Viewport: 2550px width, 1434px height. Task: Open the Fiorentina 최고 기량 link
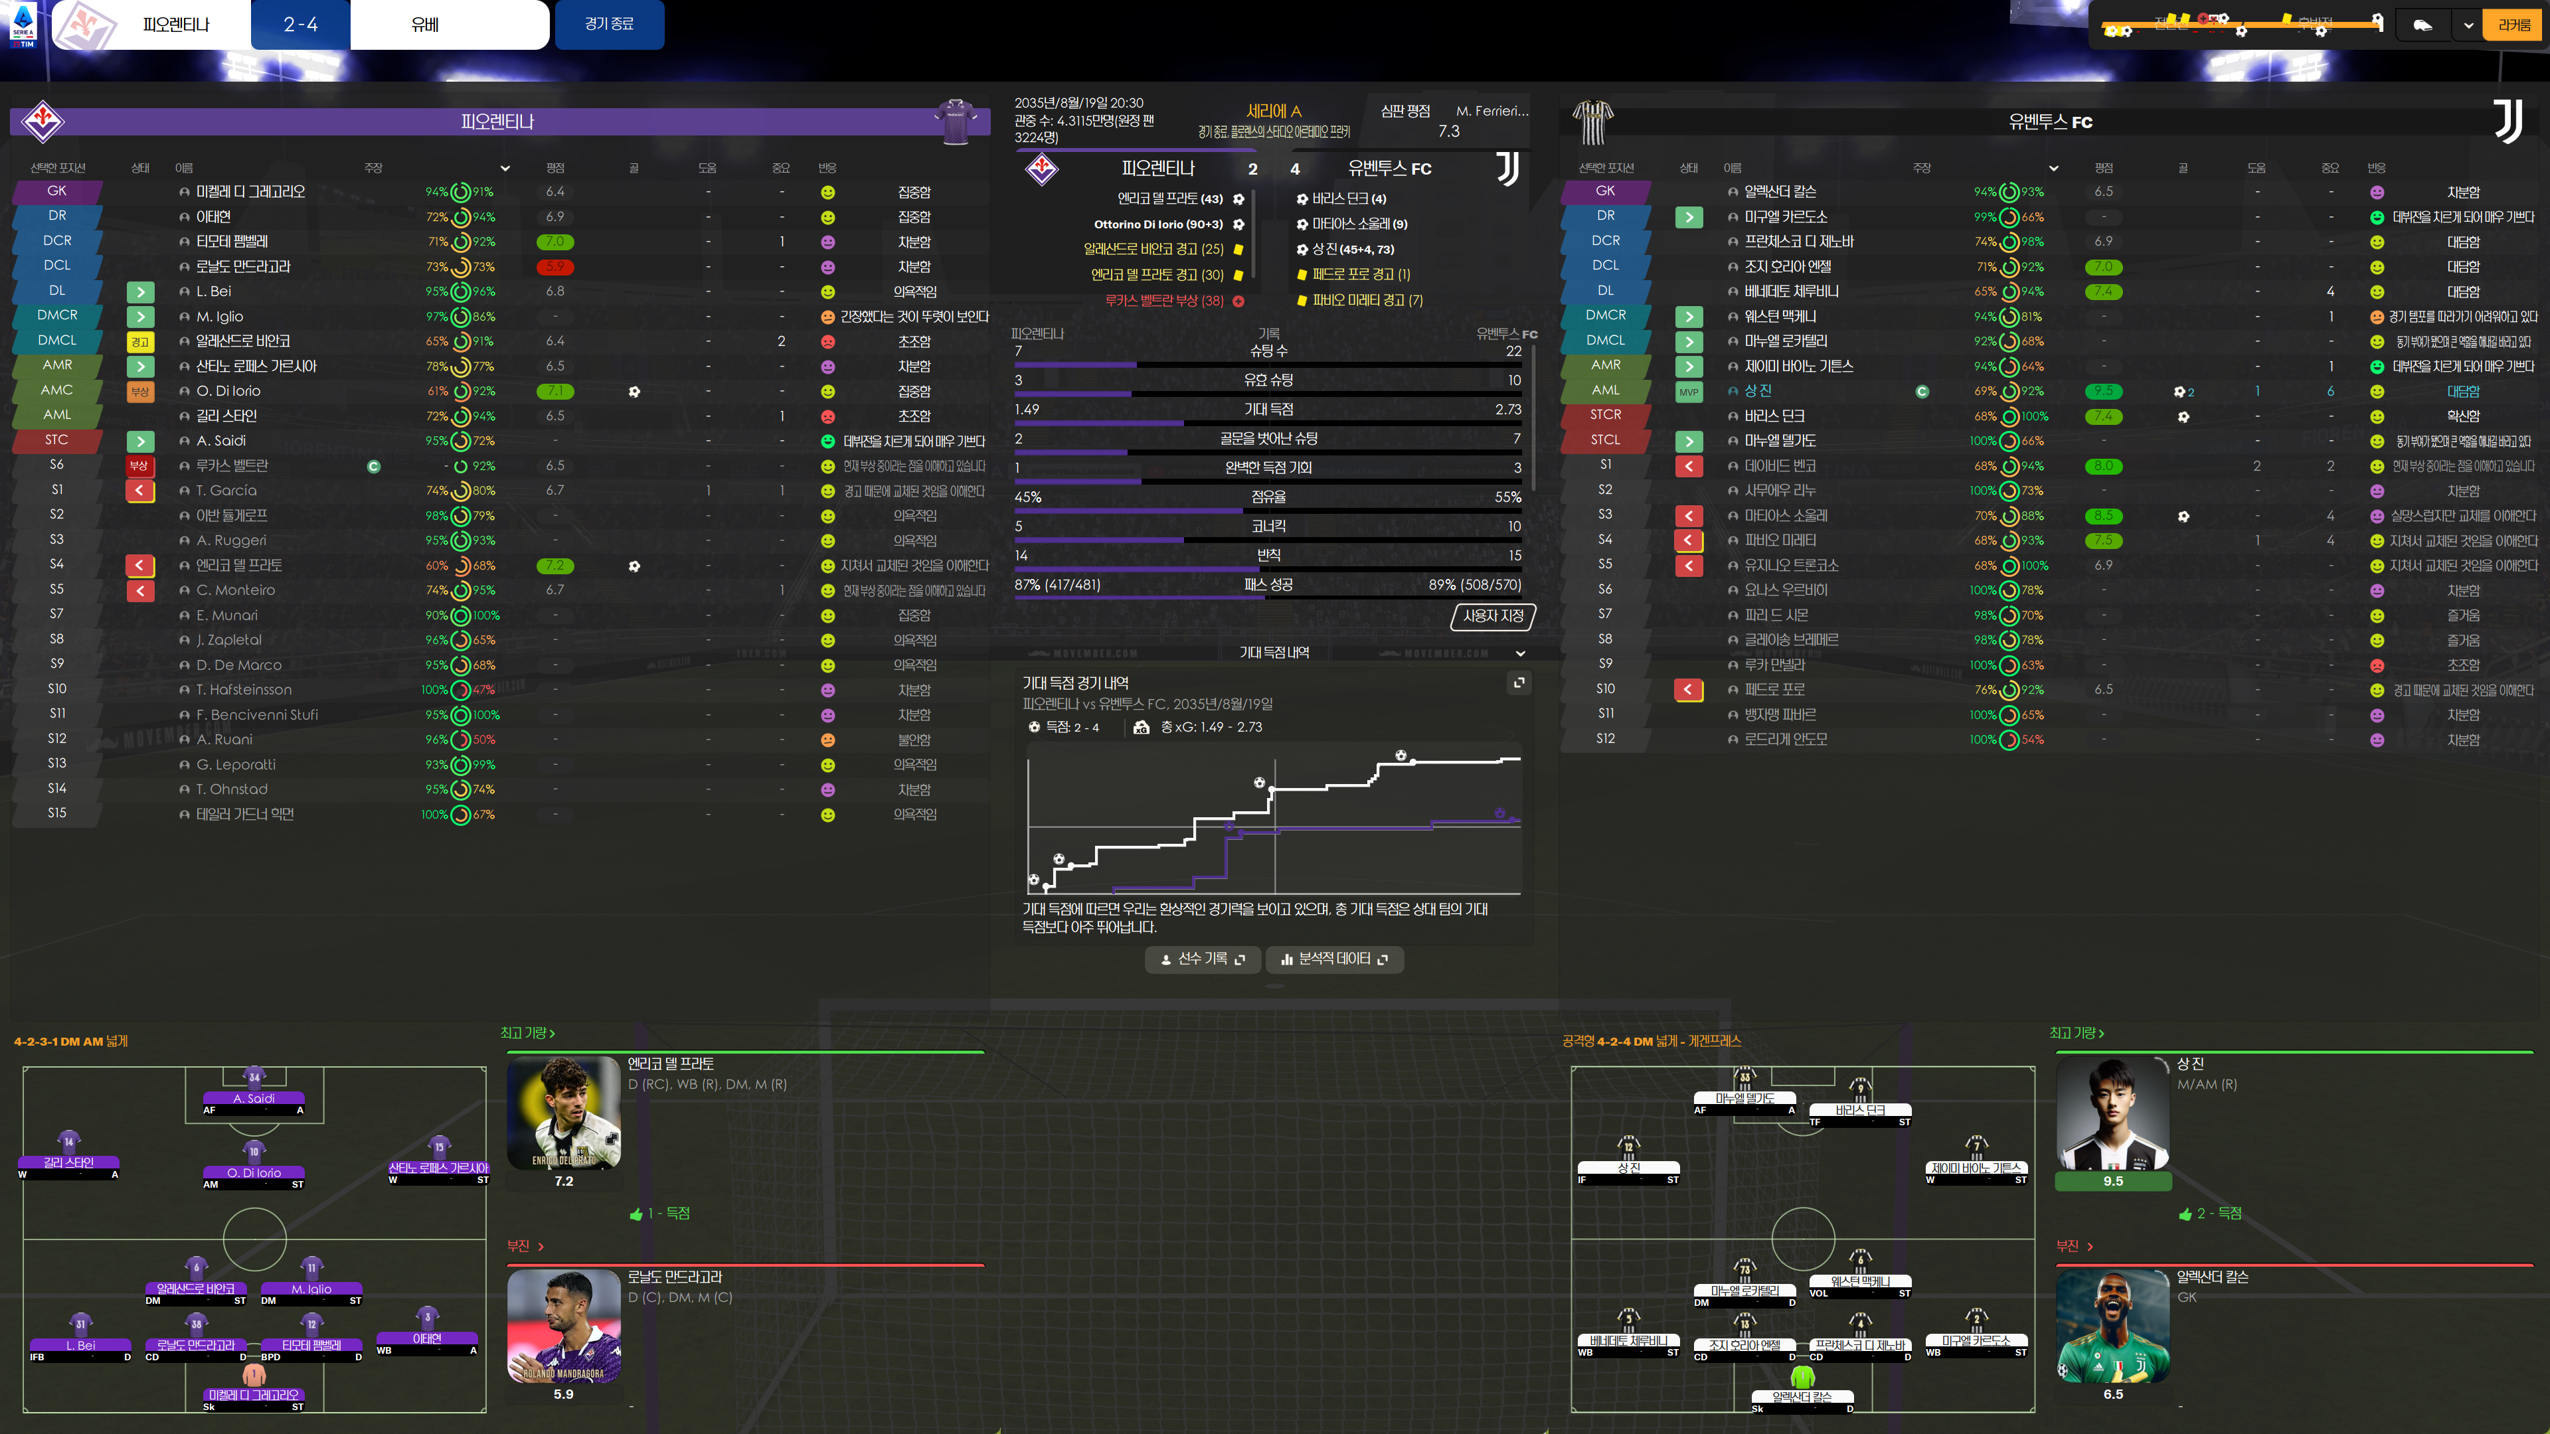tap(527, 1033)
